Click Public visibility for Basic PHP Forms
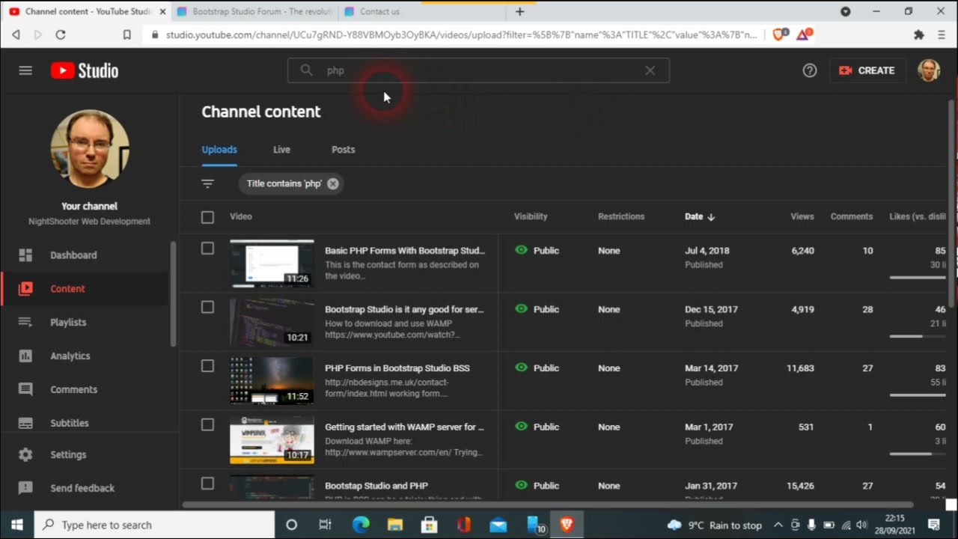The image size is (958, 539). [x=537, y=251]
